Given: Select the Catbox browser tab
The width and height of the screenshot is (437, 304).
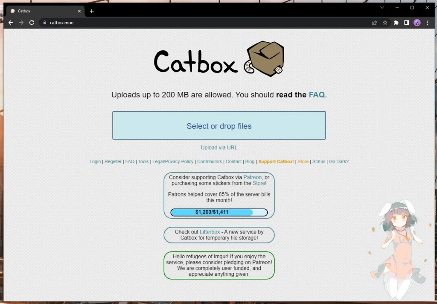Looking at the screenshot, I should 46,11.
